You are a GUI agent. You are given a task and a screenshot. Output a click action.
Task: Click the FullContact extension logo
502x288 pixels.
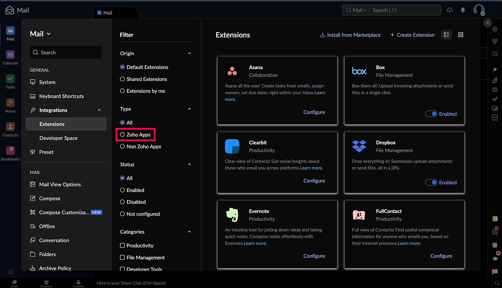click(x=359, y=215)
